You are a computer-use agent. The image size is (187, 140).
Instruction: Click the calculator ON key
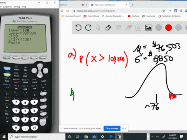[7, 121]
